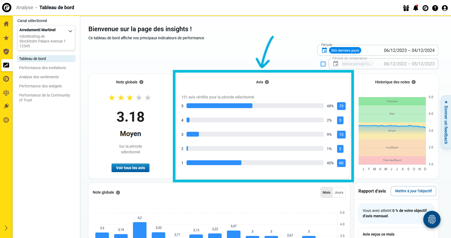Open the 365 derniers jours period selector
Viewport: 451px width, 238px height.
345,51
